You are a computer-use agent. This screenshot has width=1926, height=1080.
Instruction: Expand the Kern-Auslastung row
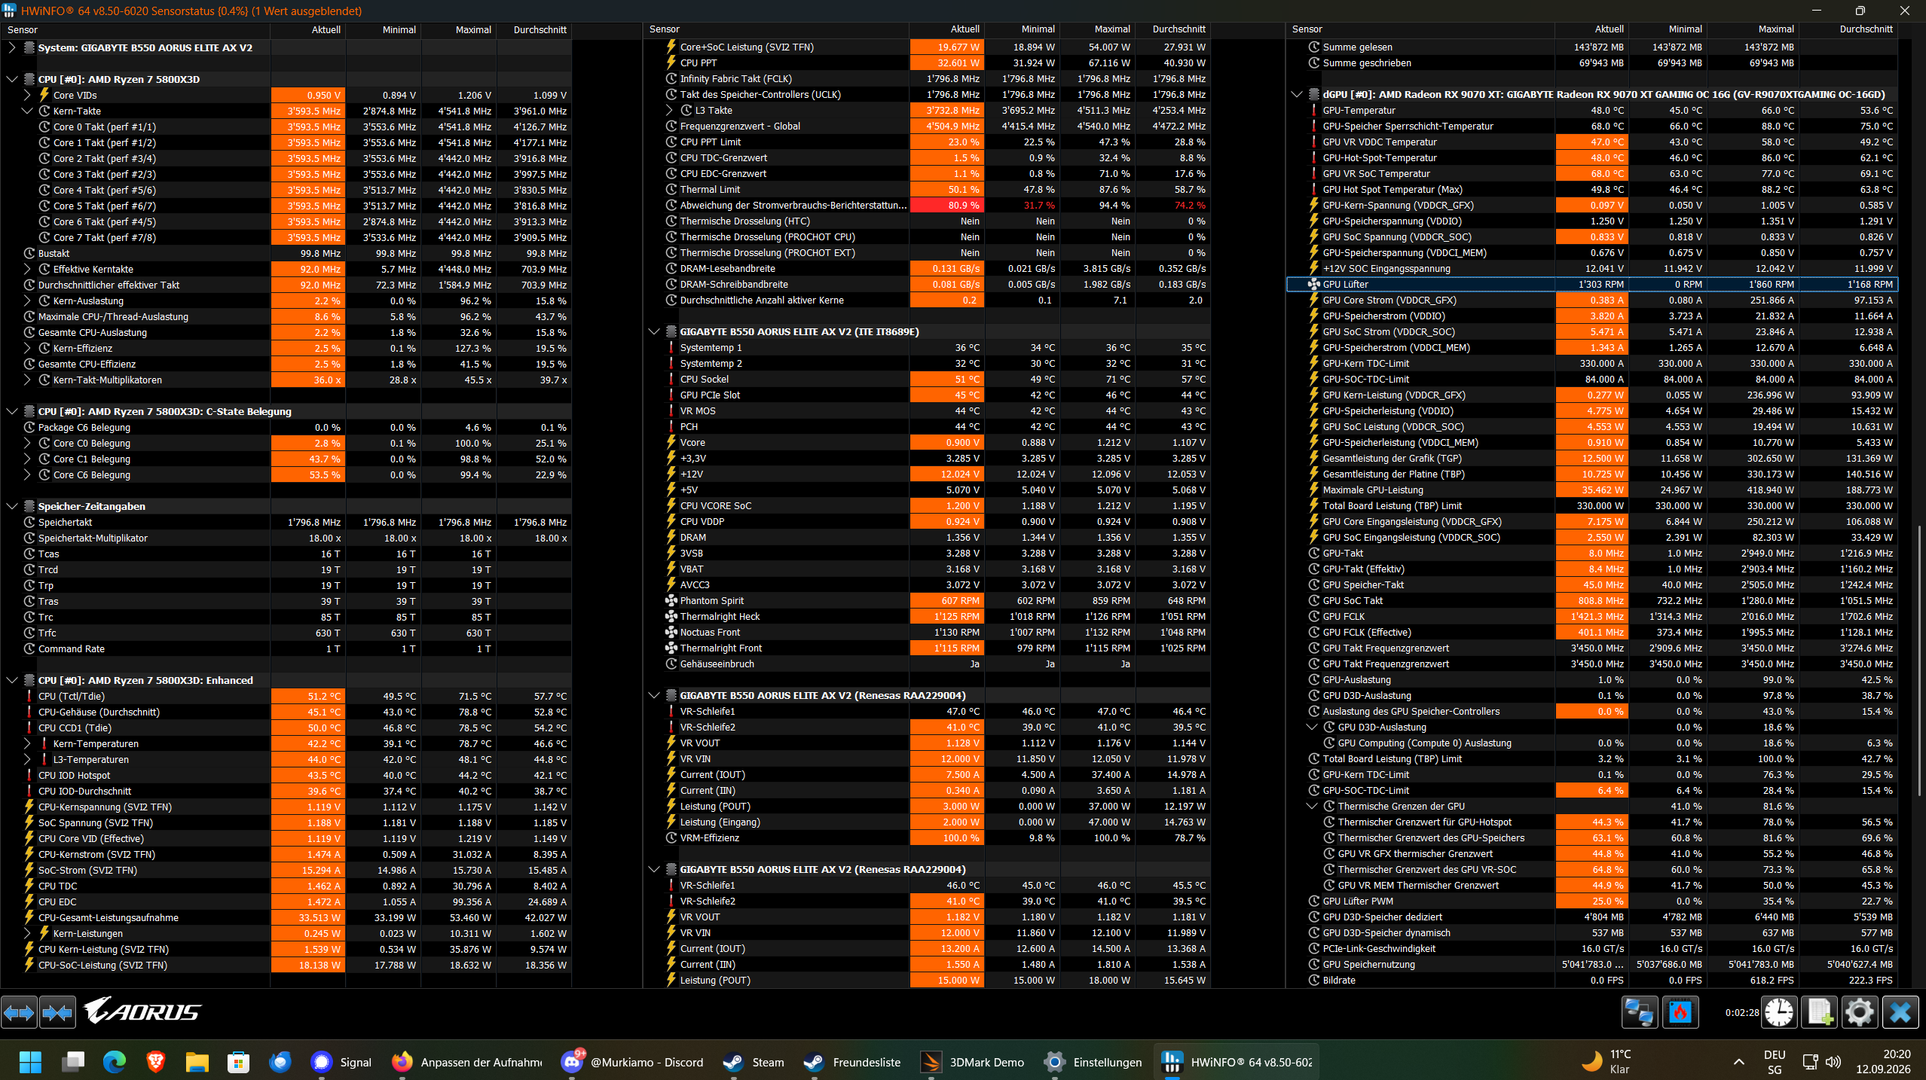point(27,301)
